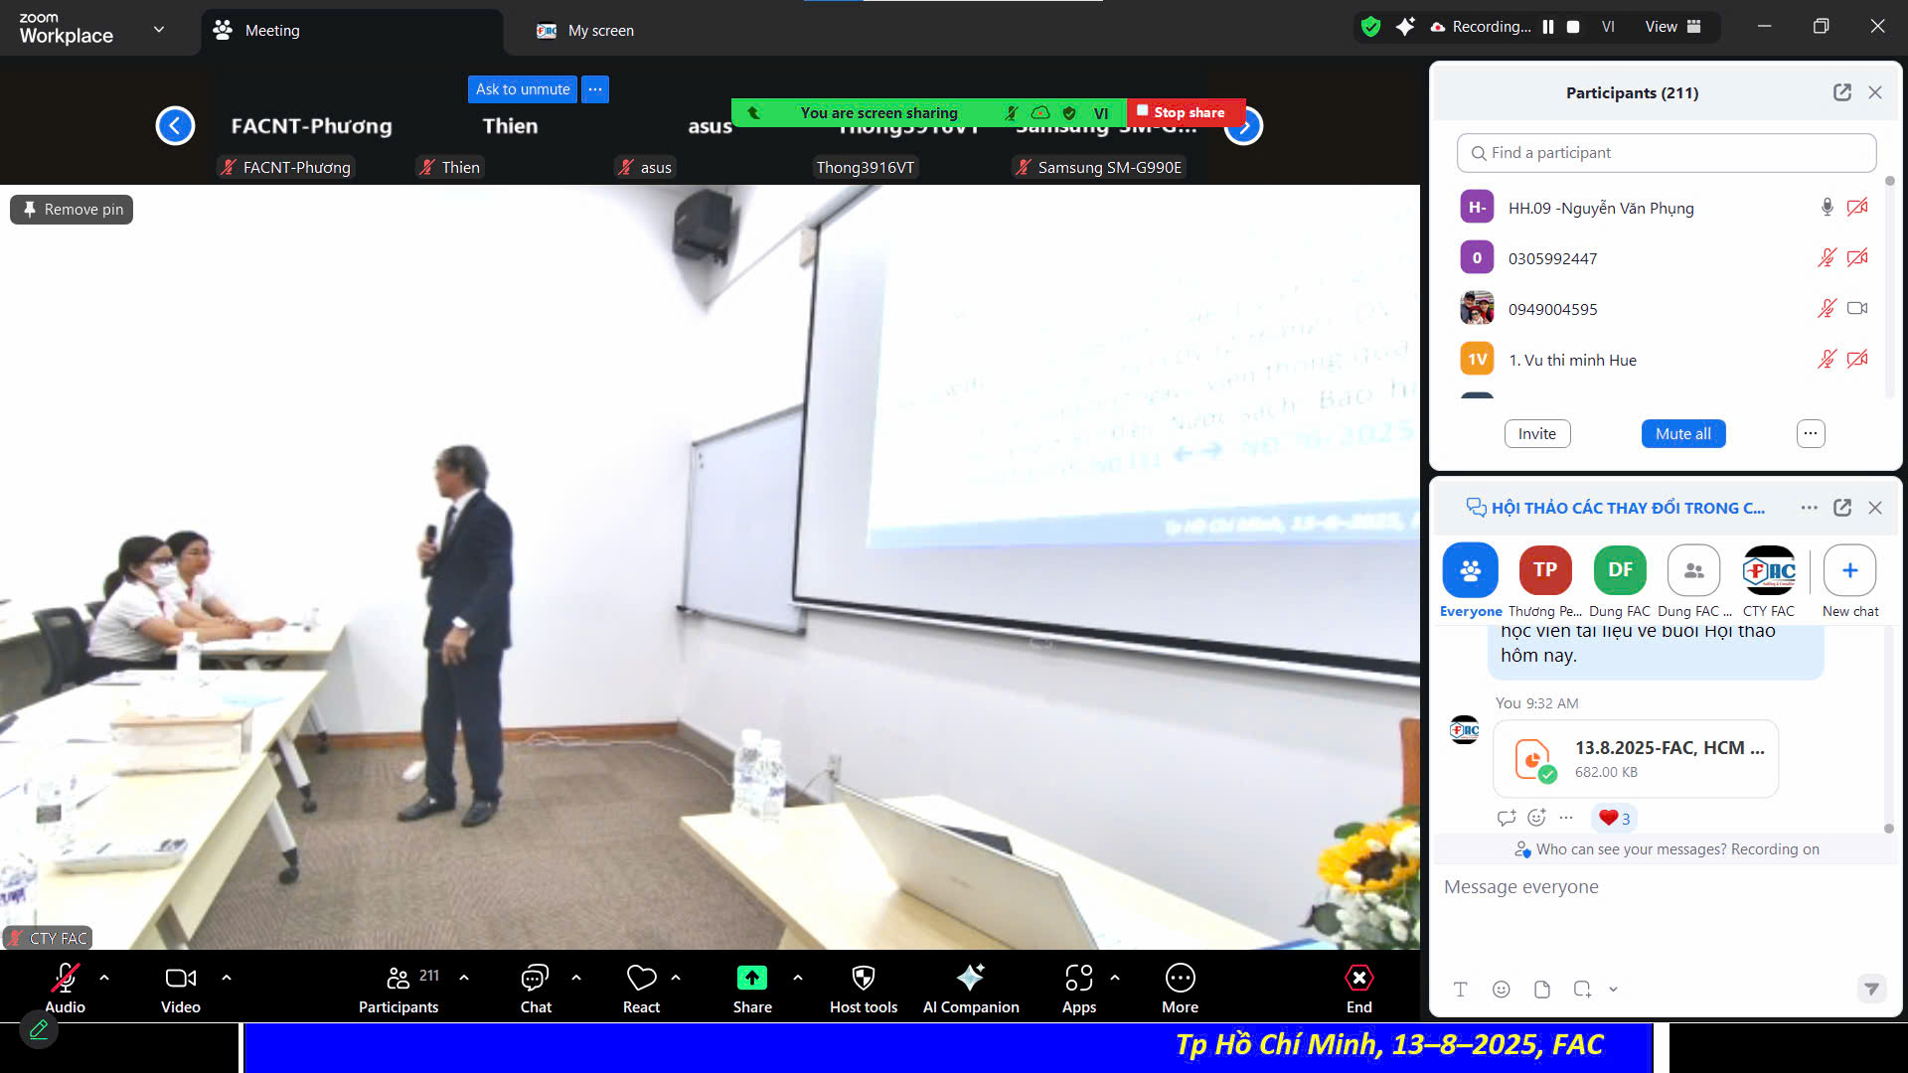Viewport: 1908px width, 1073px height.
Task: Expand Audio options caret
Action: click(104, 978)
